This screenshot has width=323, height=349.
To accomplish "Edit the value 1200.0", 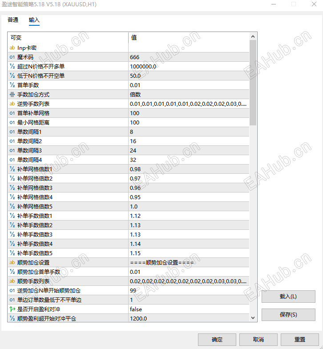I will [189, 319].
